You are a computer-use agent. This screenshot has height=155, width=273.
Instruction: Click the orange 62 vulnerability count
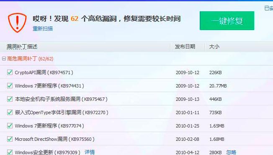75,18
